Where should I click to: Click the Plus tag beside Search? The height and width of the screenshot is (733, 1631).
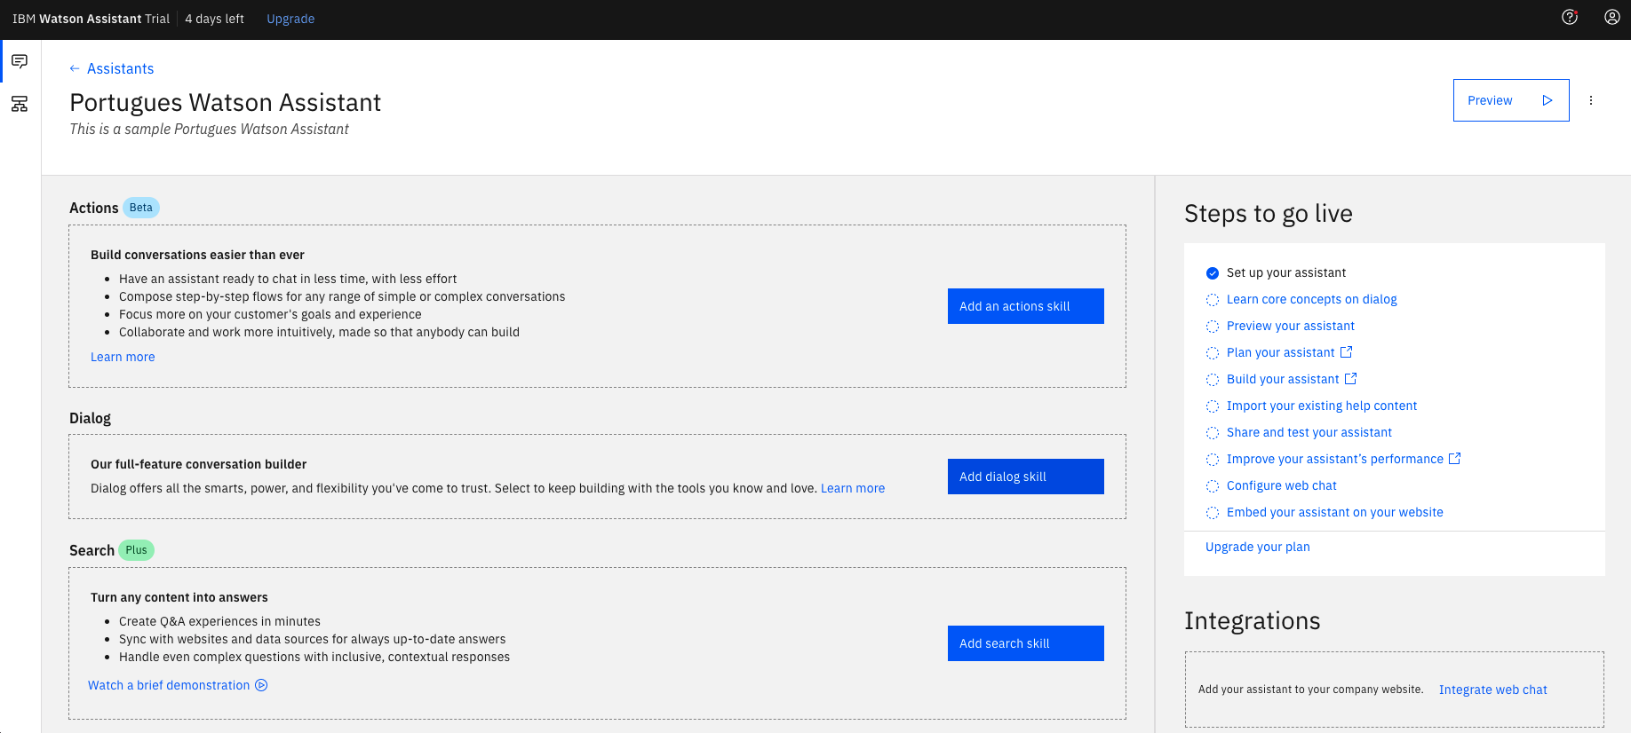pos(136,550)
